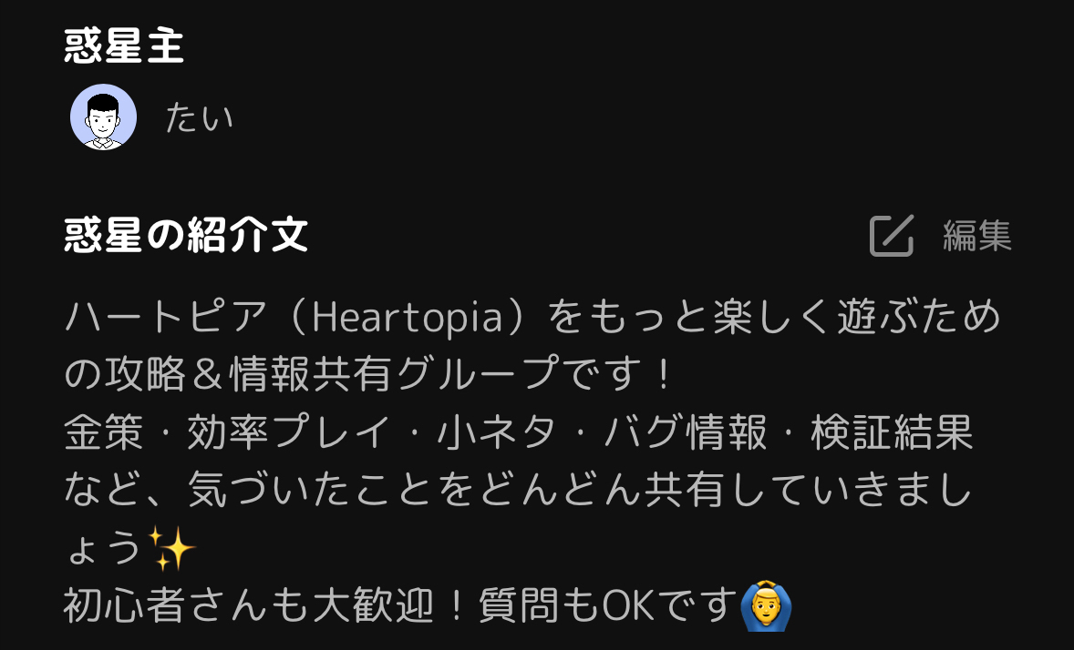Click the phrase 検証結果
The width and height of the screenshot is (1074, 650).
892,432
